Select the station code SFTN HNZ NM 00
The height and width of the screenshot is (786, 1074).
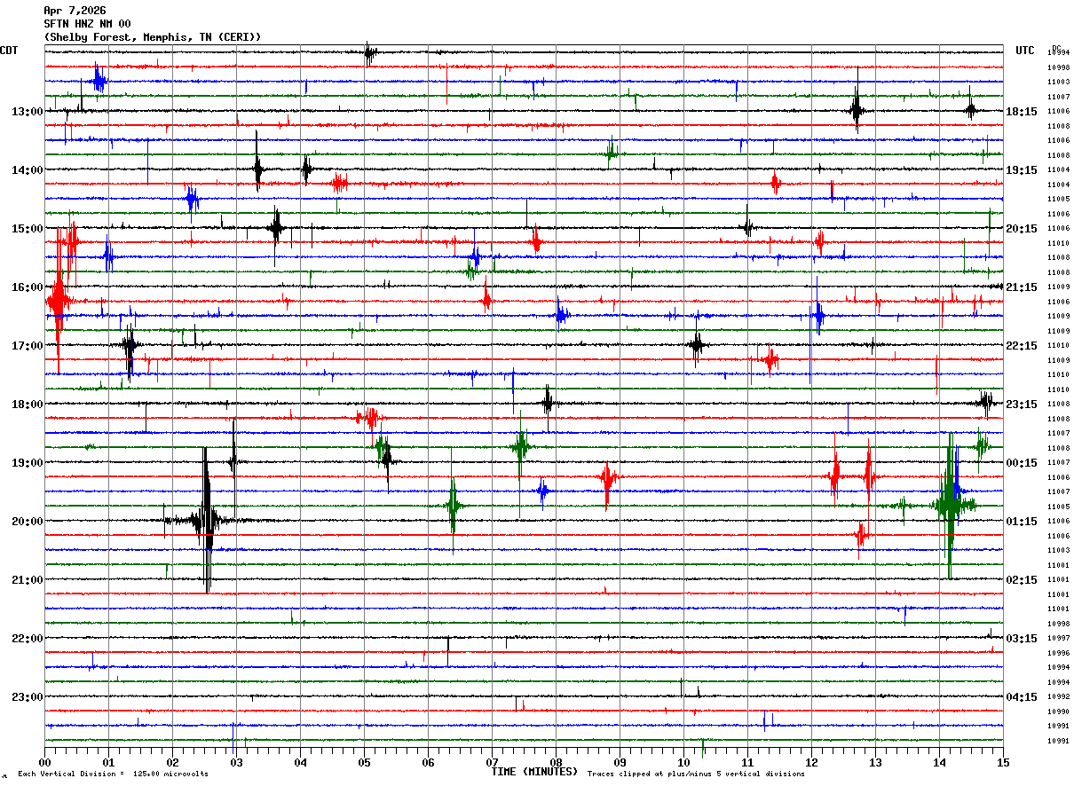click(x=87, y=24)
